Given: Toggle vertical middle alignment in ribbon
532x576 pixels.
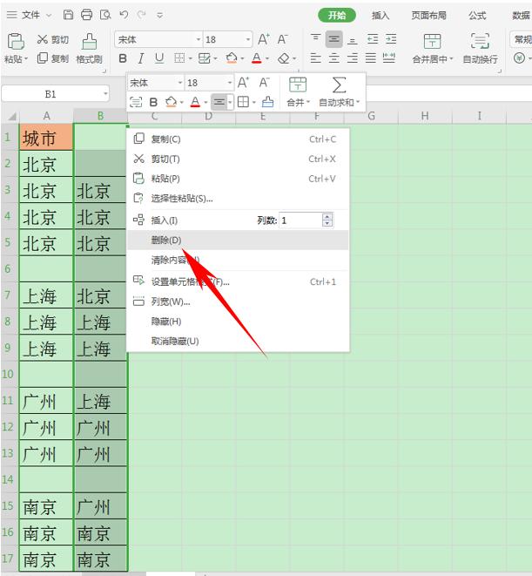Looking at the screenshot, I should click(333, 39).
